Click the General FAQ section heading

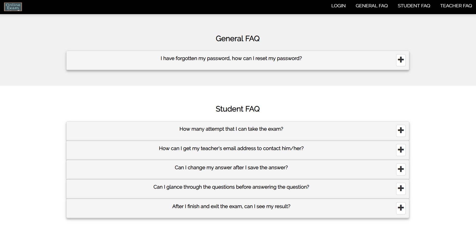(x=238, y=39)
